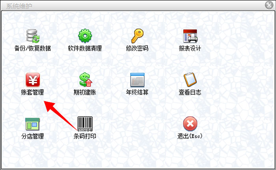Click the red yen account set icon
The image size is (276, 170).
tap(33, 80)
